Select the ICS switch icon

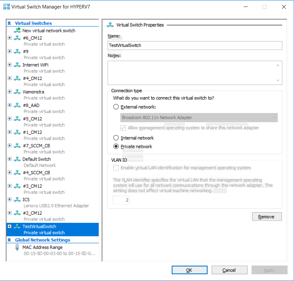[x=17, y=199]
